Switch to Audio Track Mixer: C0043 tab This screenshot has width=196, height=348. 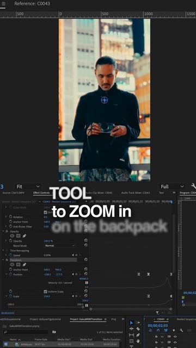click(136, 193)
